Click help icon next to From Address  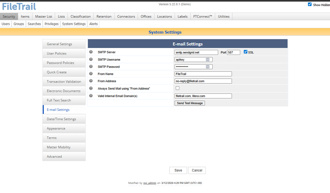tap(91, 81)
